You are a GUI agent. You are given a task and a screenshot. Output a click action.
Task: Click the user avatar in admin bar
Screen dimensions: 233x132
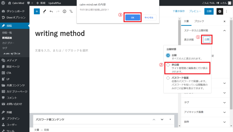230,3
